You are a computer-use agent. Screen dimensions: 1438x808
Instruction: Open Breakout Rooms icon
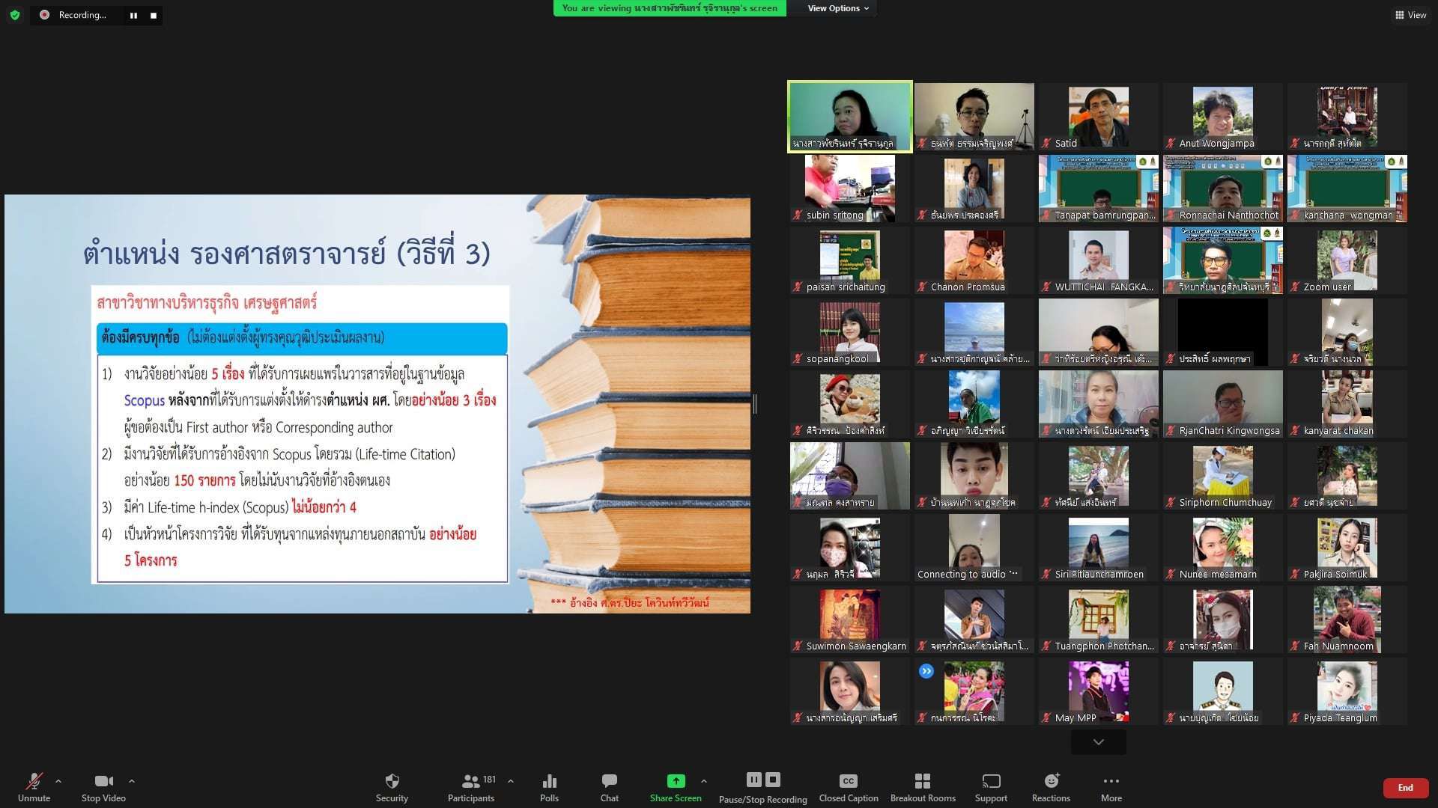(922, 782)
